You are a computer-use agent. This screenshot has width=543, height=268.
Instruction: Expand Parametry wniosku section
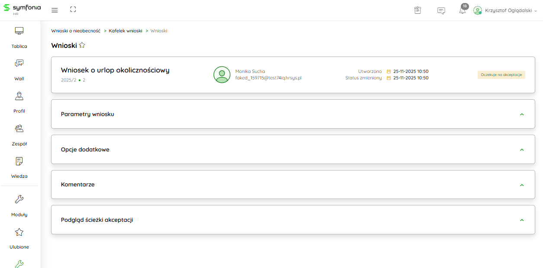[x=521, y=114]
